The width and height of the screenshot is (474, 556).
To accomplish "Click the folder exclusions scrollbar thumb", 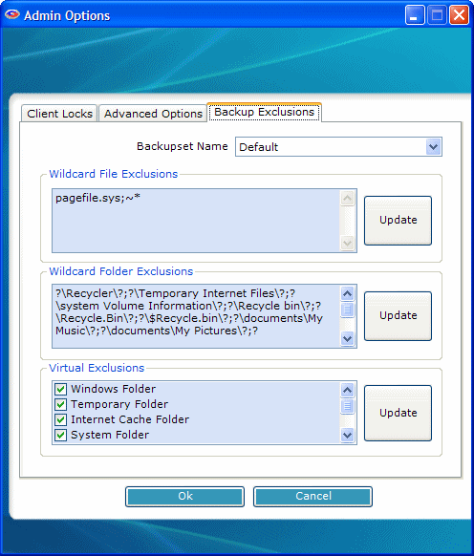I will (347, 310).
